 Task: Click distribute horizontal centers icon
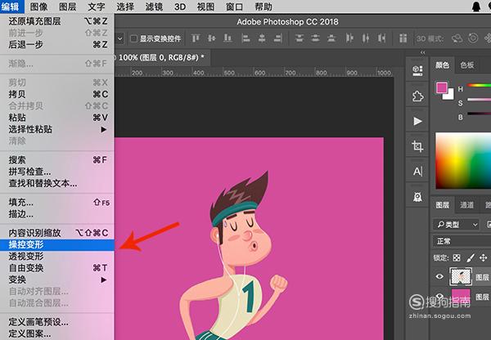click(x=366, y=38)
